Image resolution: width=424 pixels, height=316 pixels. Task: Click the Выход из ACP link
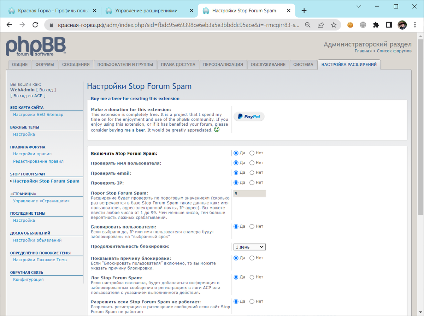28,96
